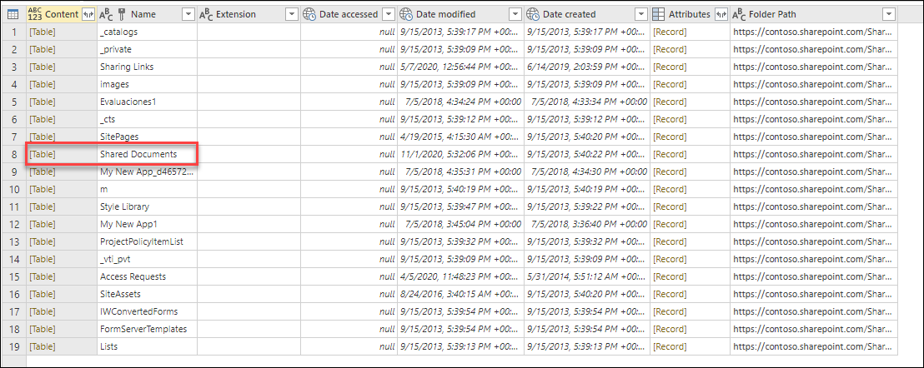Select Date created cell '7/5/2018, 3:36:40 PM'
The height and width of the screenshot is (368, 924).
(x=587, y=224)
